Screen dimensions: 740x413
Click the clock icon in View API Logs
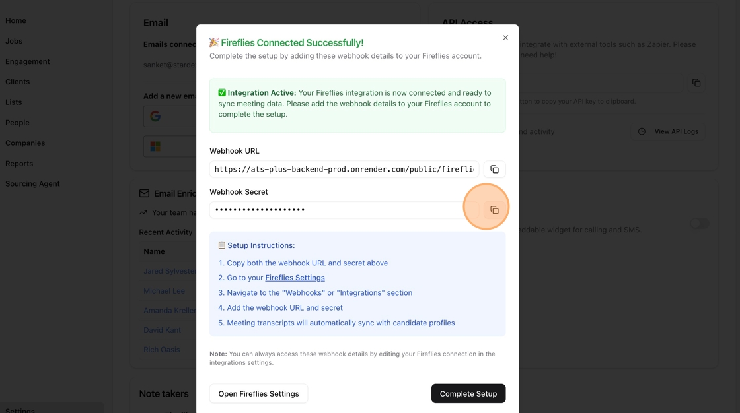(642, 131)
